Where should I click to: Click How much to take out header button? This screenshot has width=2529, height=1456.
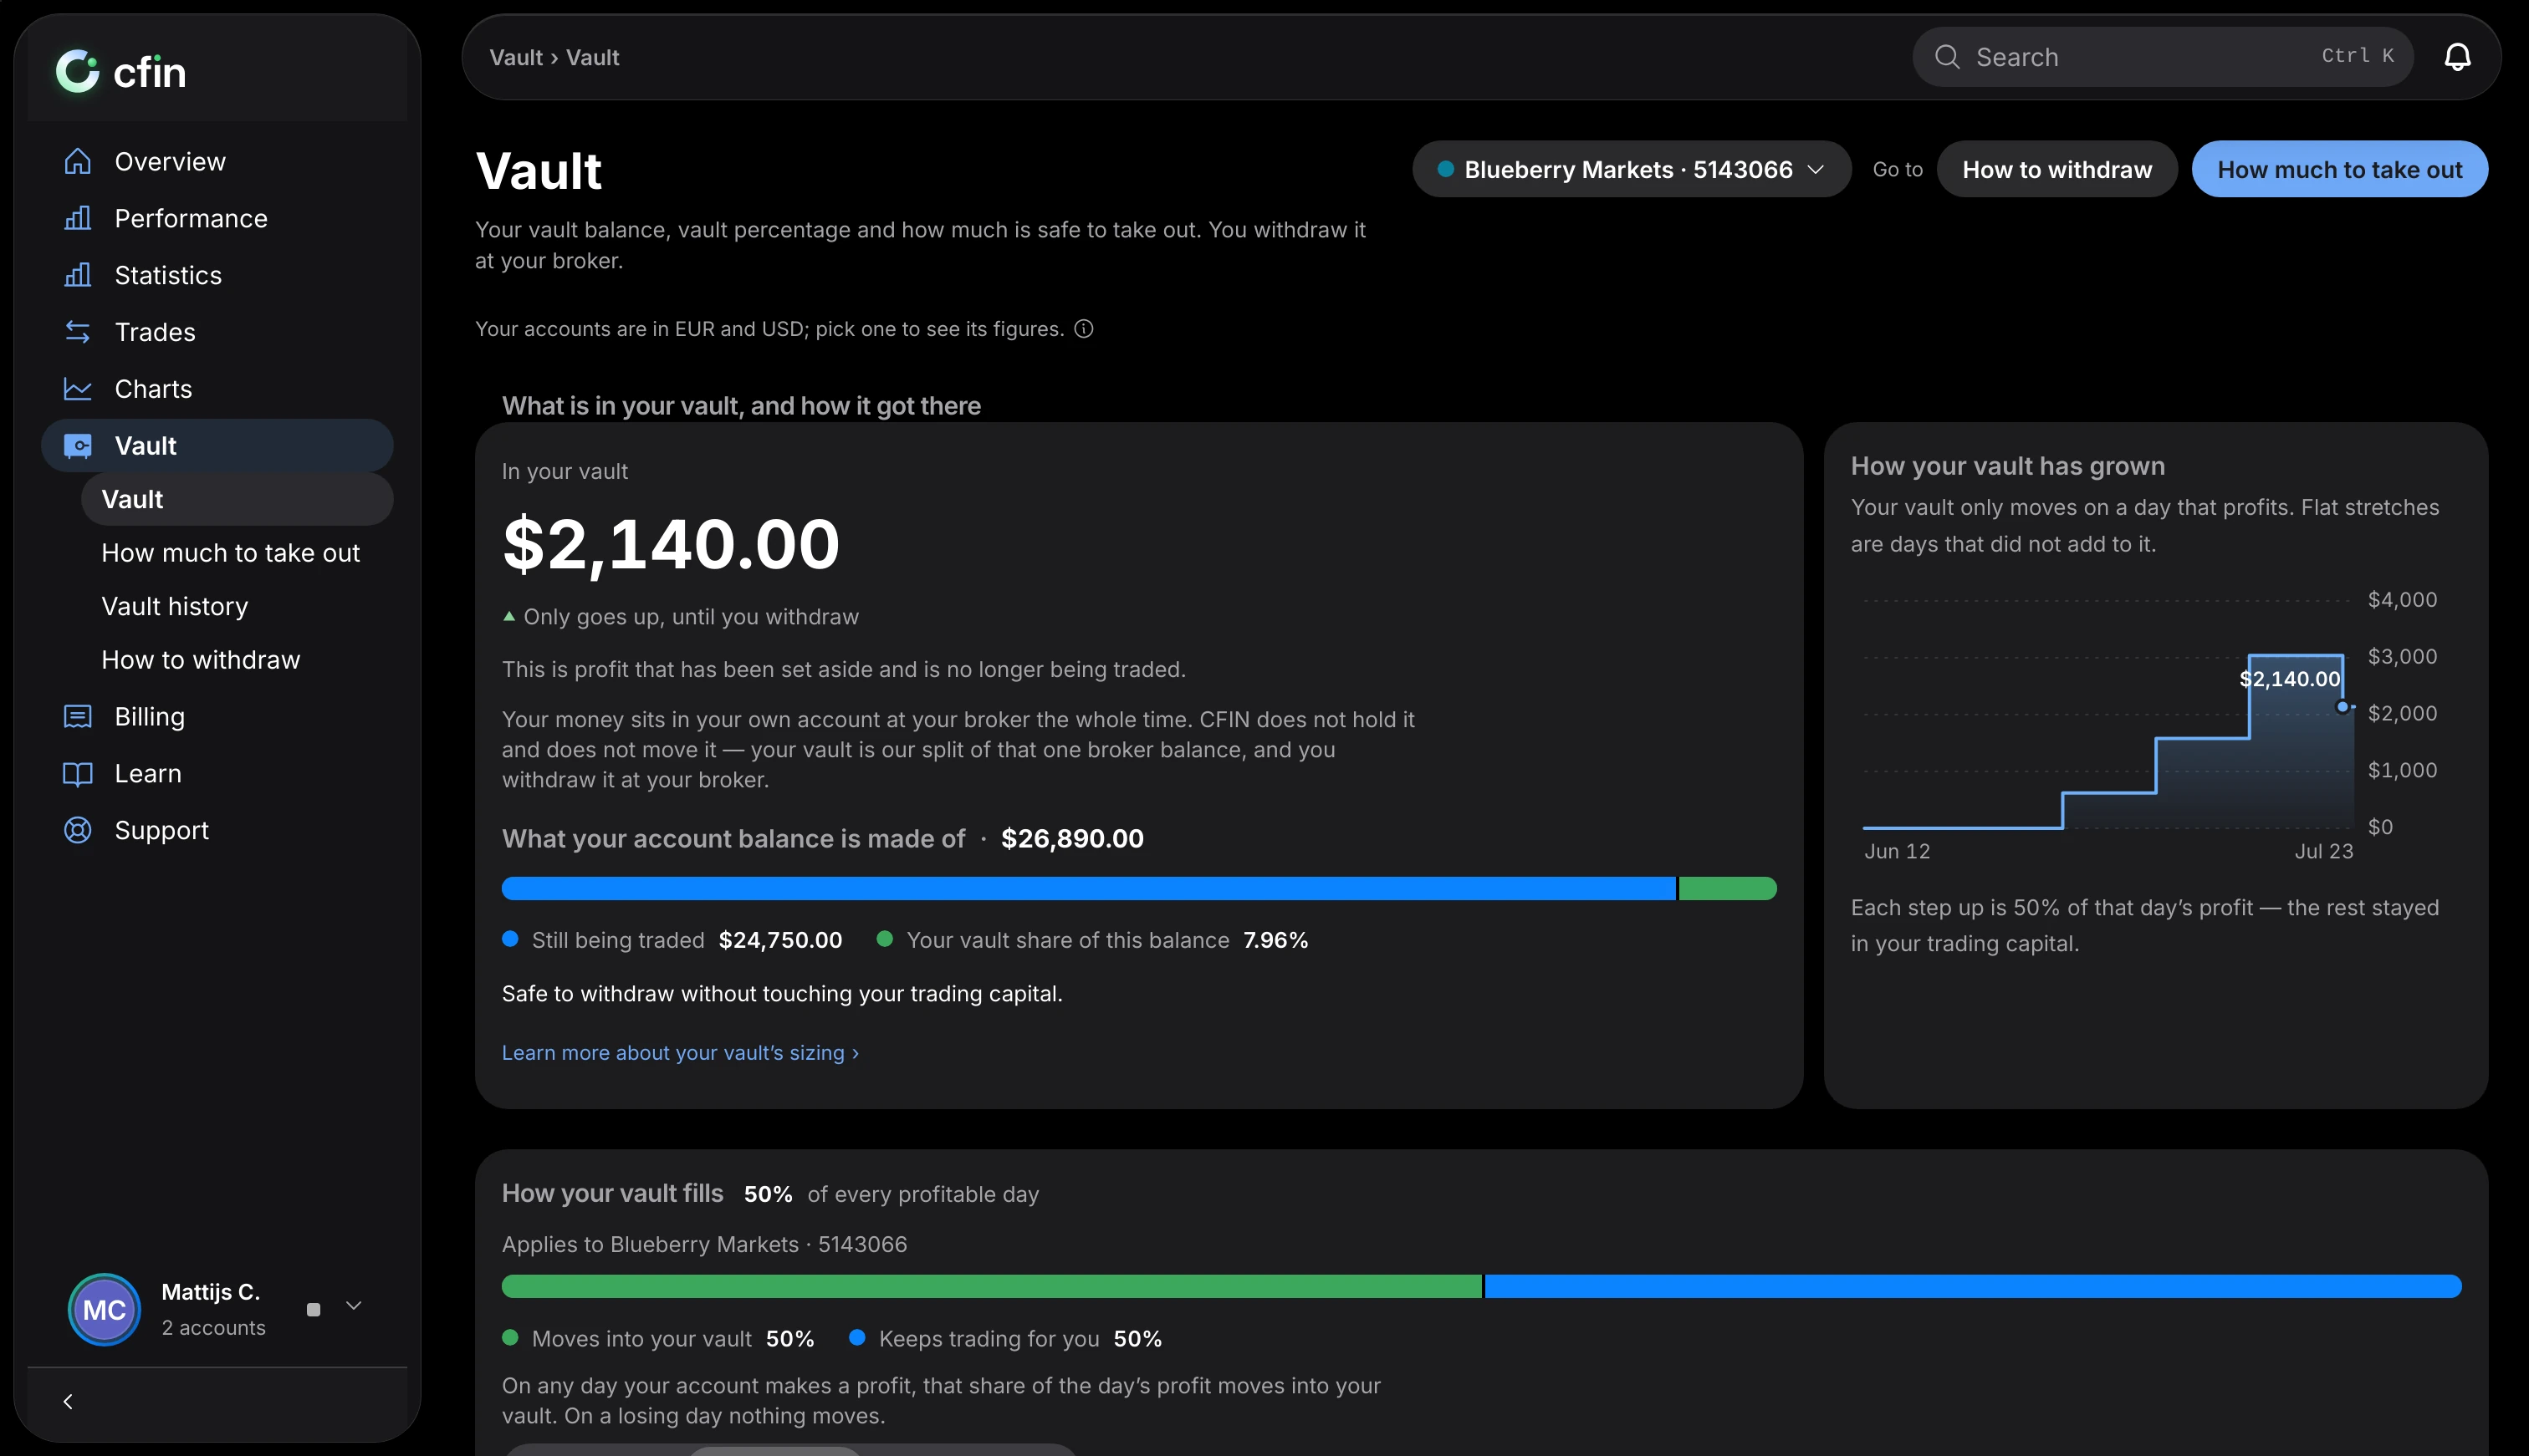2340,169
